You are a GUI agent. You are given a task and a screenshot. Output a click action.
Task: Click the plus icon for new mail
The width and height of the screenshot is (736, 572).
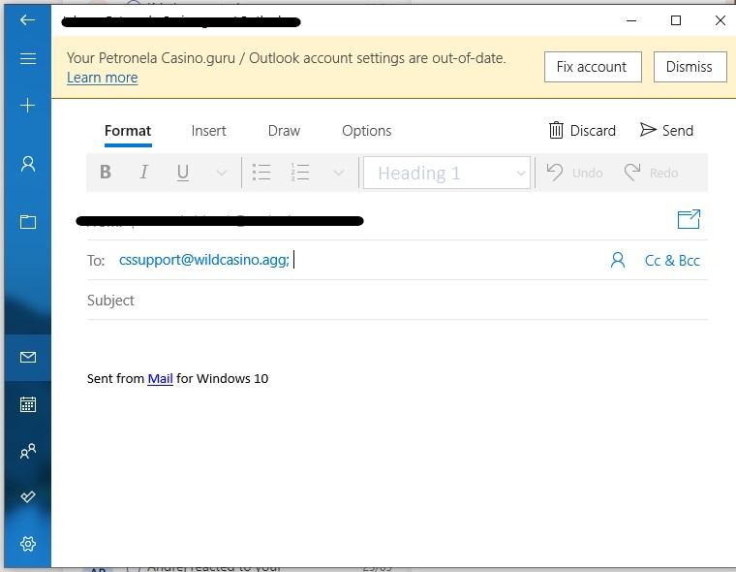coord(27,105)
